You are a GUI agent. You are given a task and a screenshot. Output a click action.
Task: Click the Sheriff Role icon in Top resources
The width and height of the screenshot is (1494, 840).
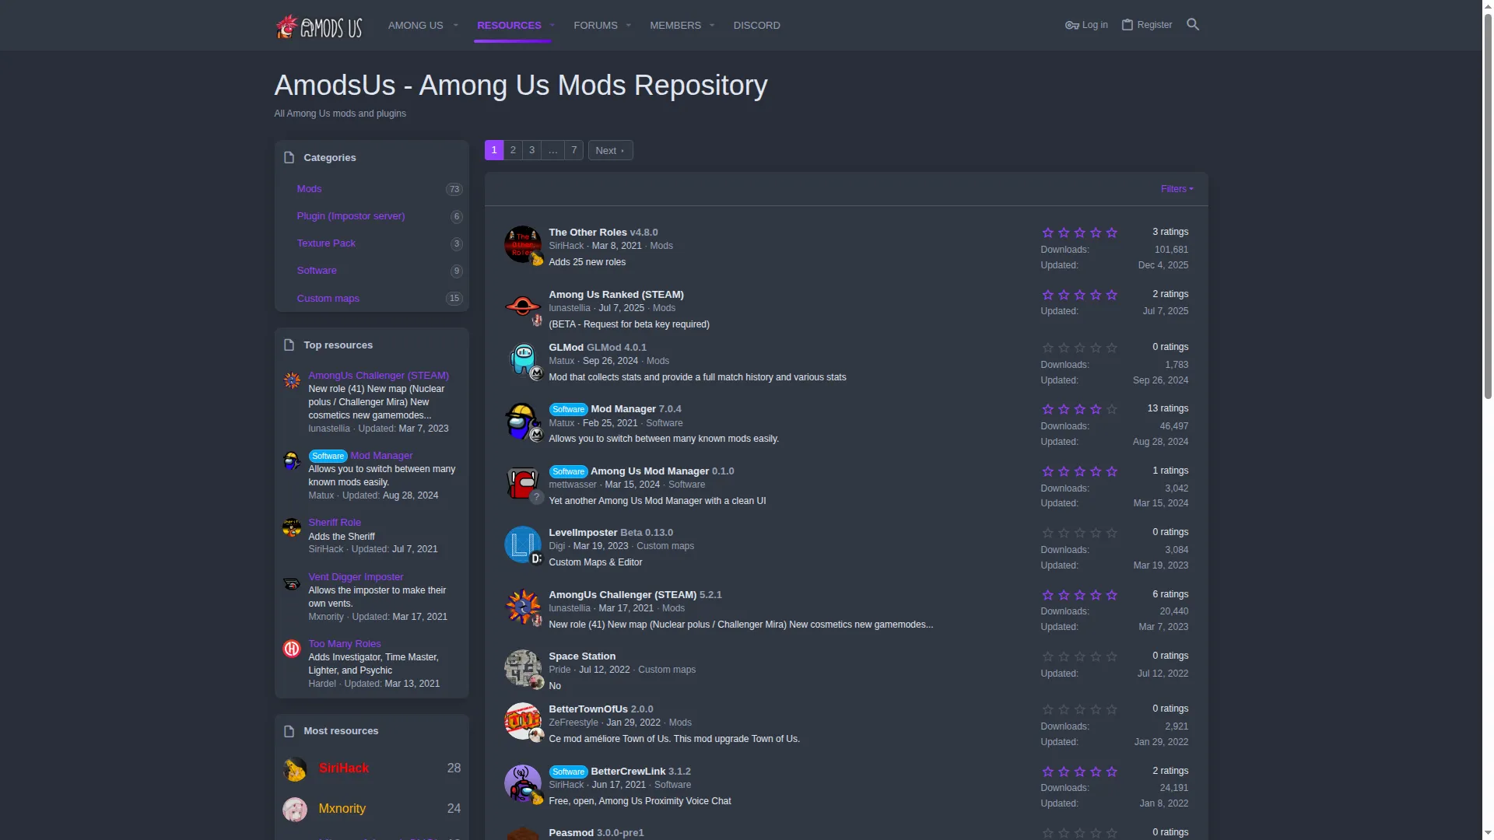(x=292, y=527)
